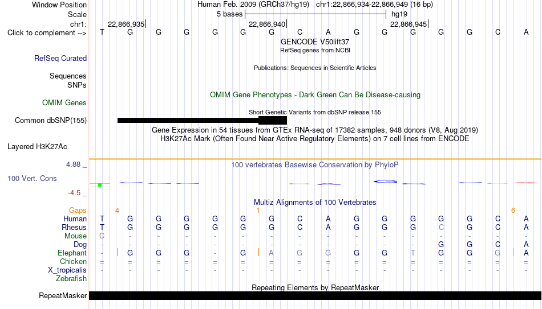Screen dimensions: 542x309
Task: Click the -4.5 conservation scale minimum
Action: [x=74, y=193]
